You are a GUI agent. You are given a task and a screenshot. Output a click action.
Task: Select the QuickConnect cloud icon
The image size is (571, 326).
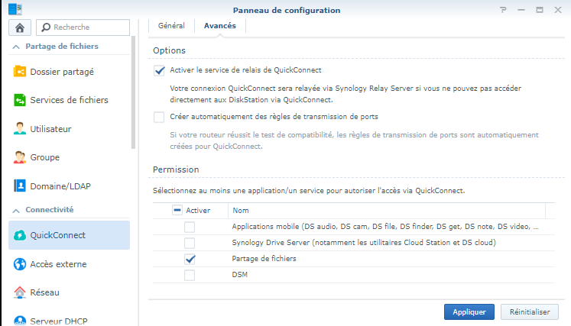(x=20, y=235)
